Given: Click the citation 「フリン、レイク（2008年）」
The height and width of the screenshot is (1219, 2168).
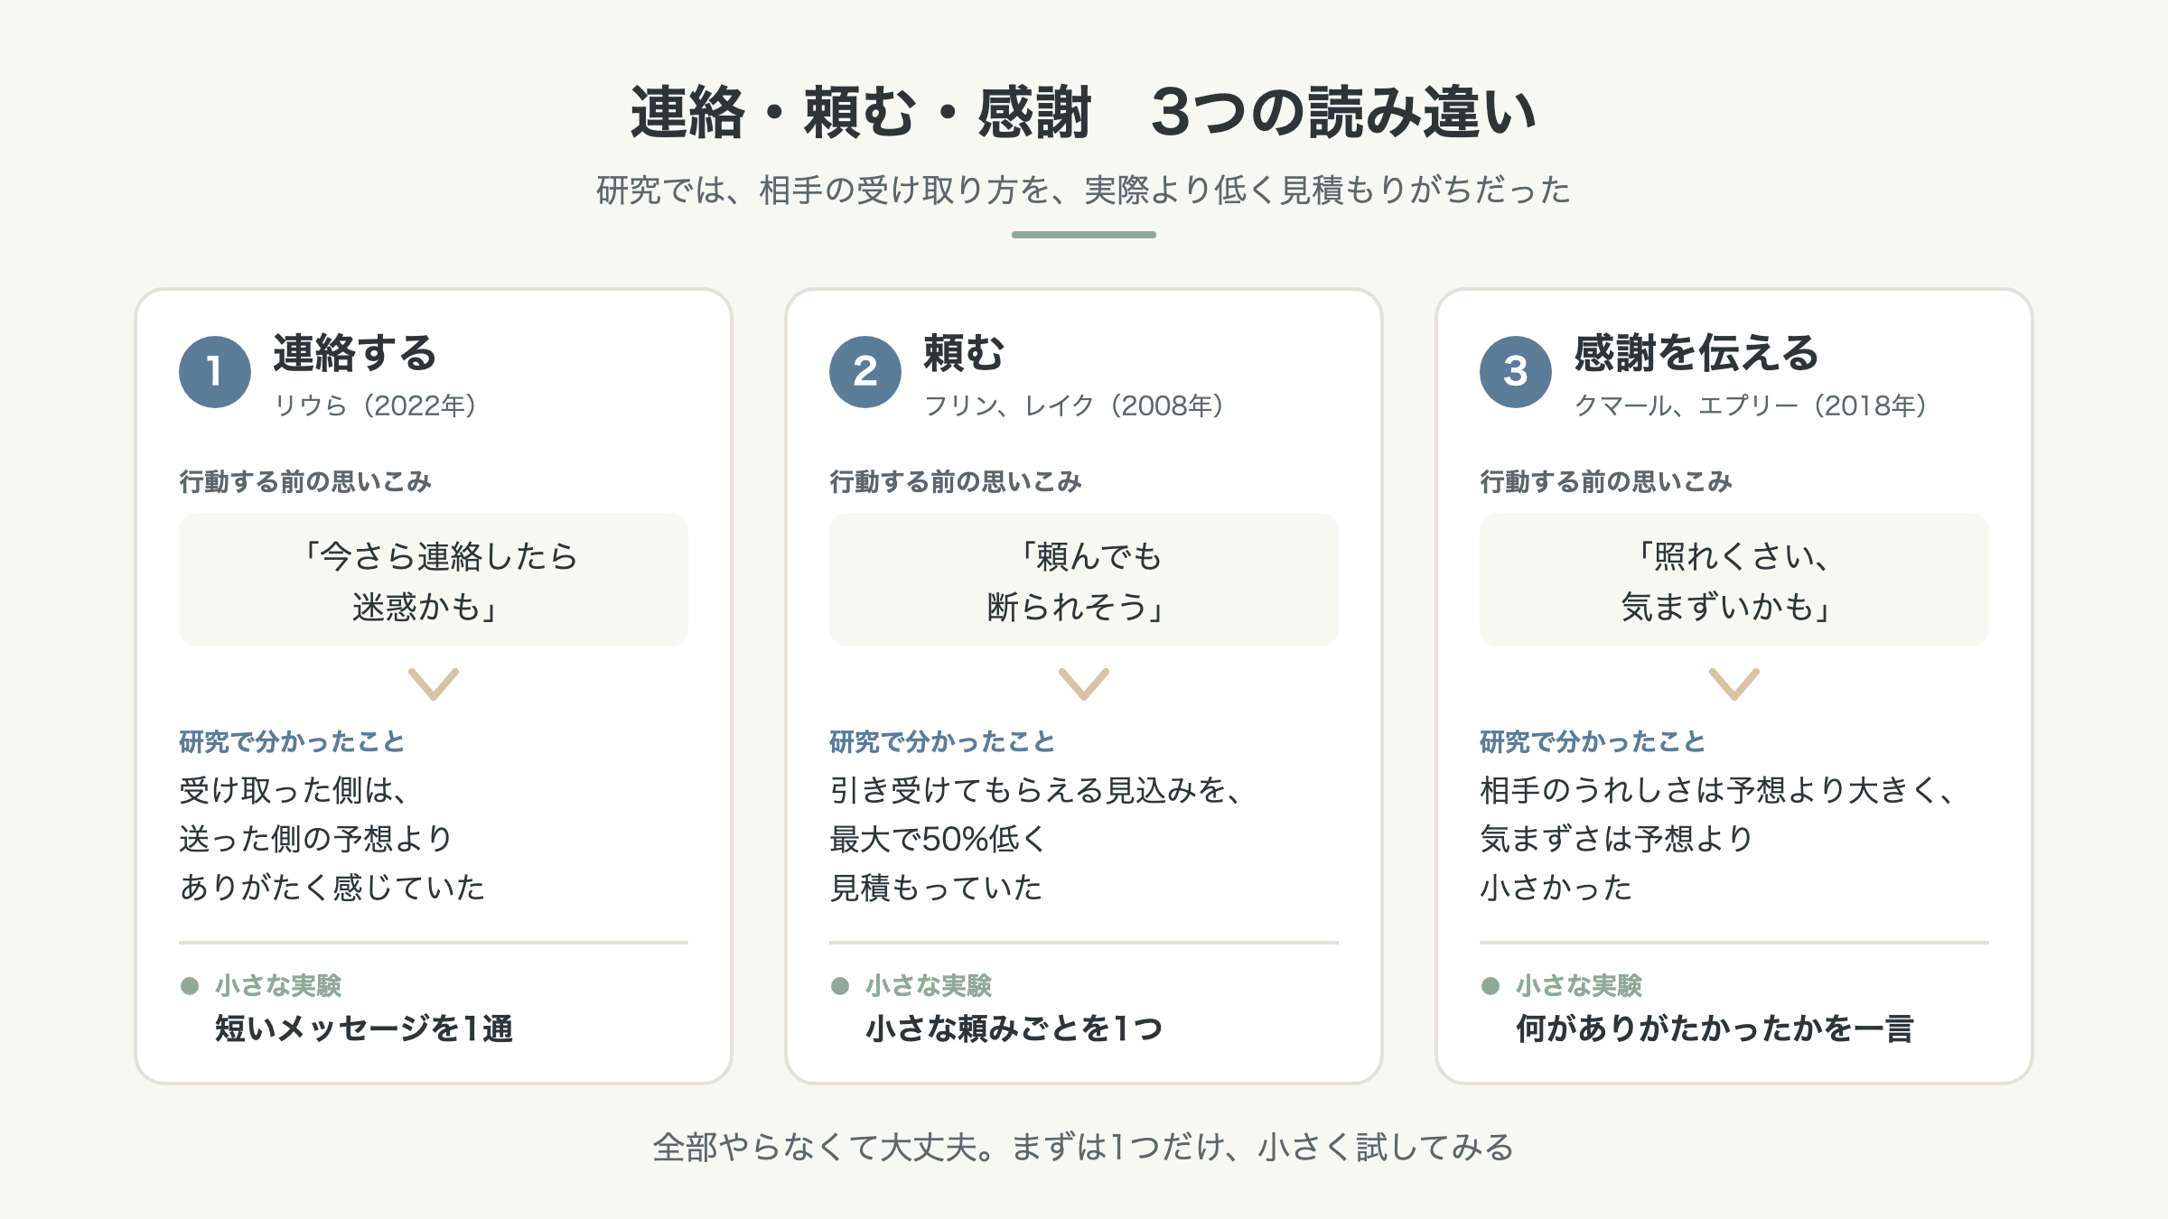Looking at the screenshot, I should point(1074,405).
